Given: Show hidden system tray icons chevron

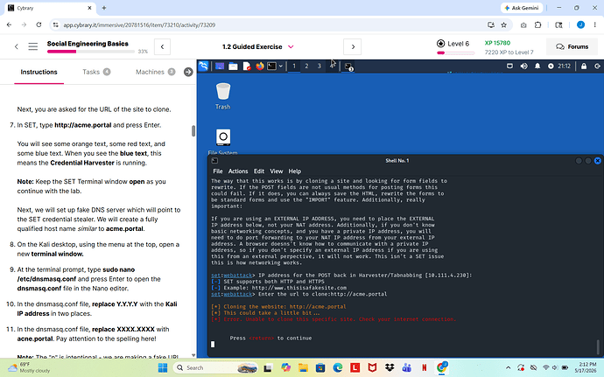Looking at the screenshot, I should (508, 367).
